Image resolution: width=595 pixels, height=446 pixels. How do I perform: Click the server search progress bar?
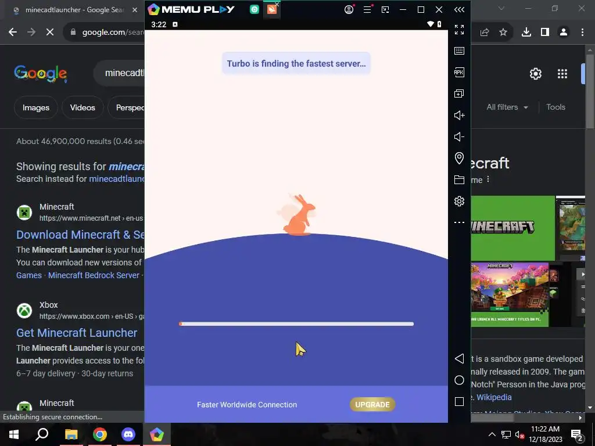296,324
